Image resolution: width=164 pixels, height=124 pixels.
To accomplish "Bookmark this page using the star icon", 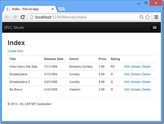I will [148, 17].
